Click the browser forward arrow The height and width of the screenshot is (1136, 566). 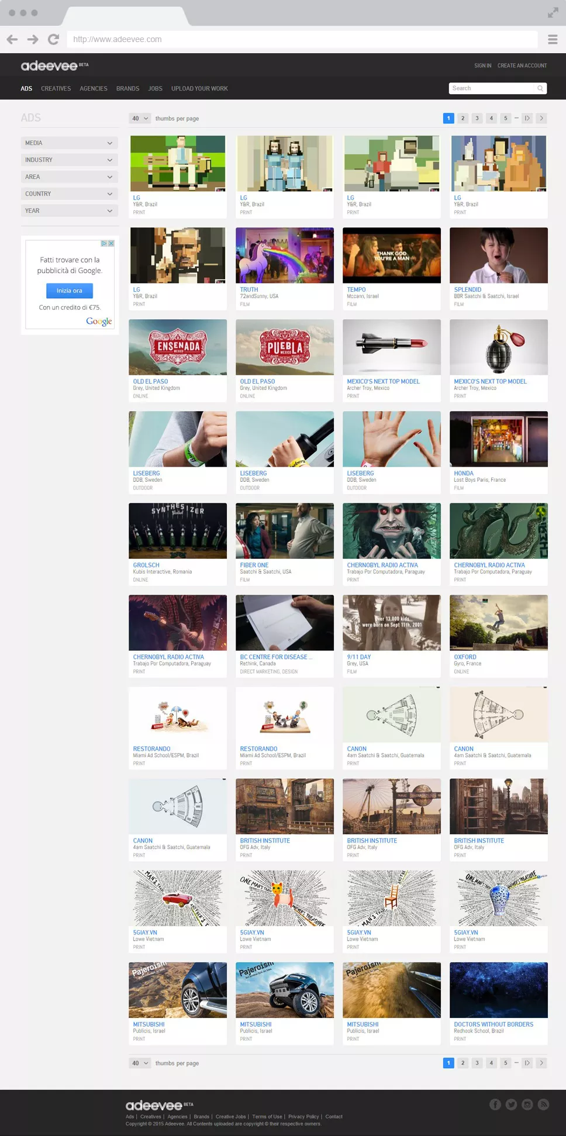click(x=33, y=39)
